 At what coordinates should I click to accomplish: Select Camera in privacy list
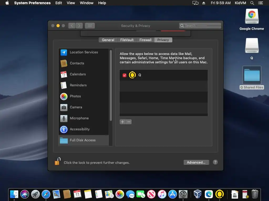[84, 107]
